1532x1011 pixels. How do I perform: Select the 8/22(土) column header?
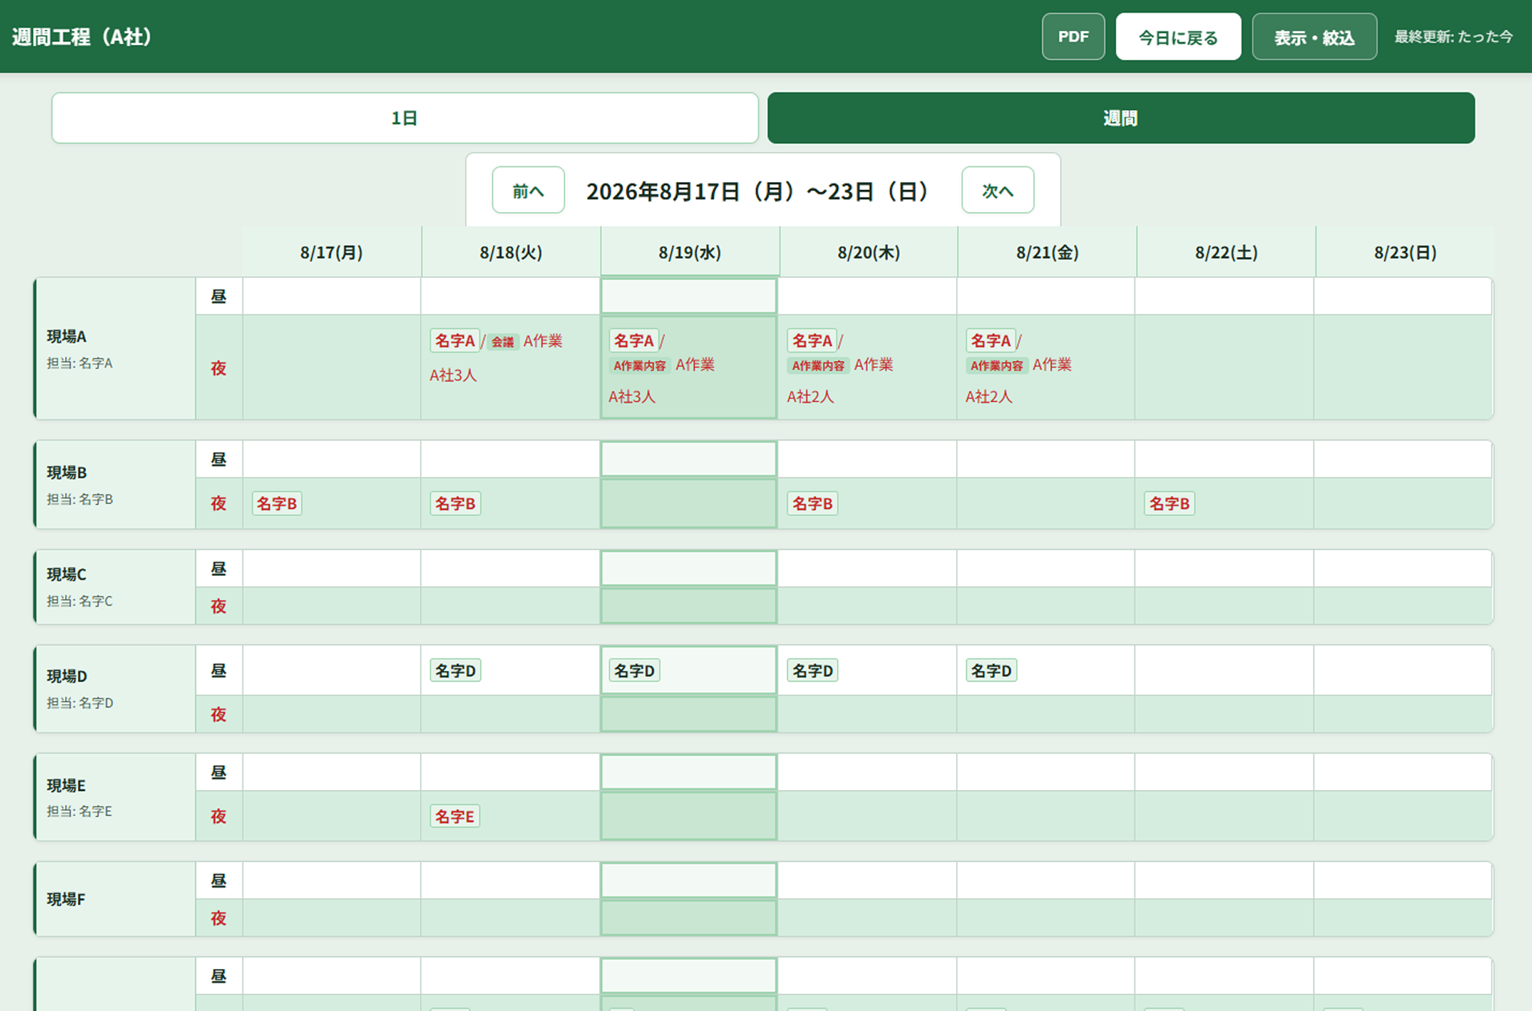[x=1226, y=252]
